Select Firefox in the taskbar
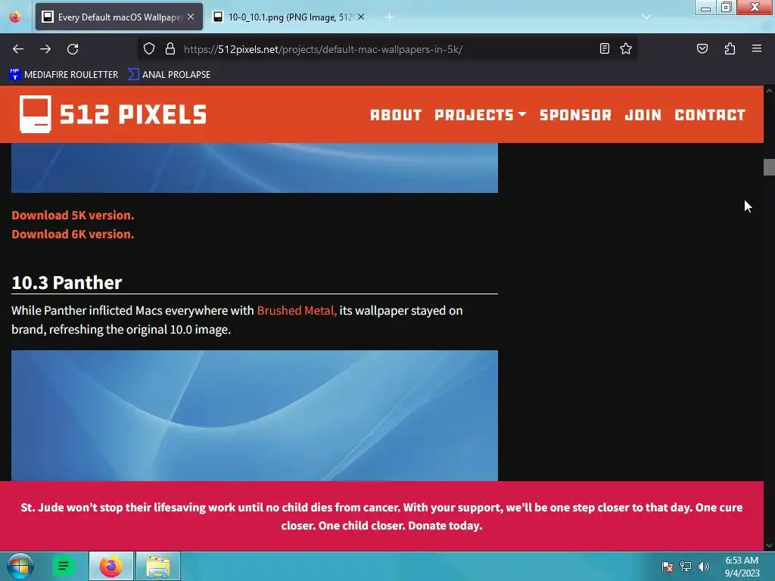 110,566
